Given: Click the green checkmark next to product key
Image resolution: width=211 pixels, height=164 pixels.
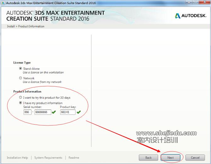Looking at the screenshot, I should coord(79,112).
